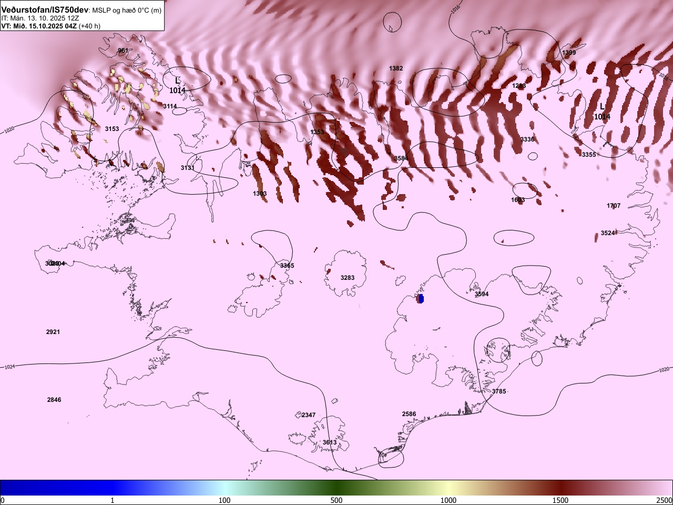
Task: Click the 3594 height label
Action: (x=482, y=294)
